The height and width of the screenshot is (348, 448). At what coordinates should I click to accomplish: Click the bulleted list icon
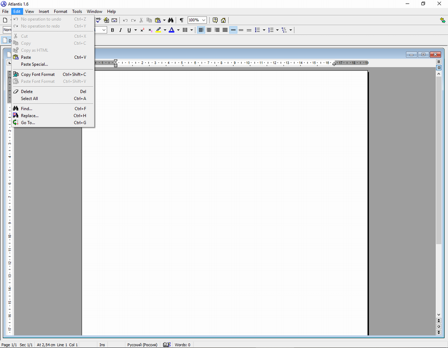[257, 30]
